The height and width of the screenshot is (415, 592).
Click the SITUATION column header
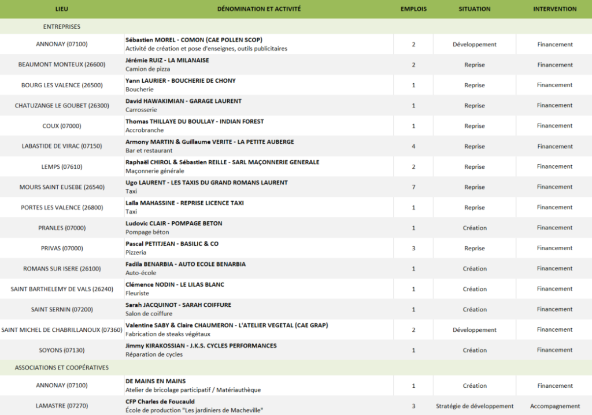coord(474,9)
